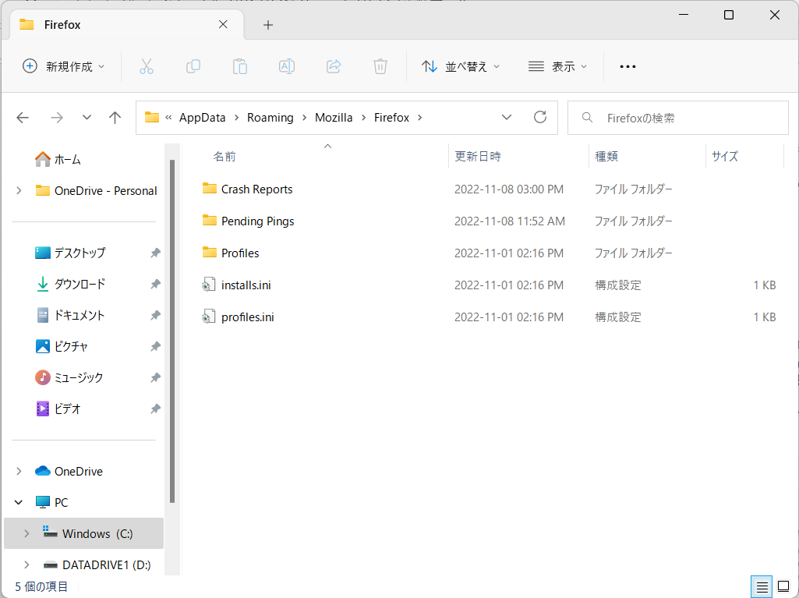799x598 pixels.
Task: Open the 新規作成 dropdown menu
Action: pos(64,66)
